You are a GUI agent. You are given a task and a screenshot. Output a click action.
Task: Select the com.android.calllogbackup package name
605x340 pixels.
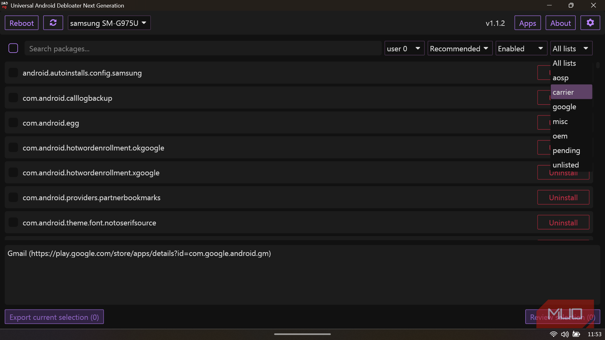click(67, 98)
